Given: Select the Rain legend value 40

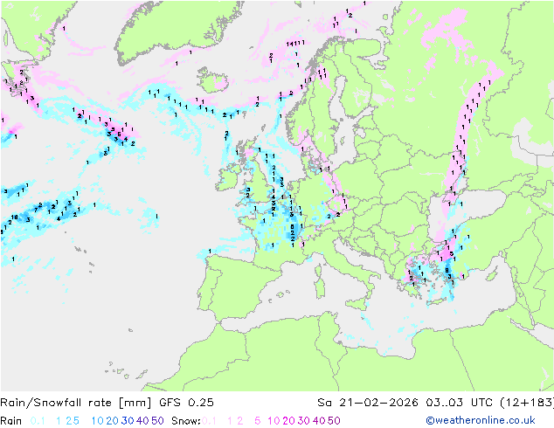Looking at the screenshot, I should [x=142, y=421].
